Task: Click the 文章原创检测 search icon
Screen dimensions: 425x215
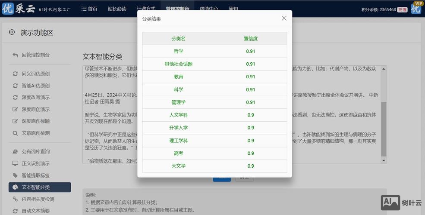Action: click(x=15, y=133)
